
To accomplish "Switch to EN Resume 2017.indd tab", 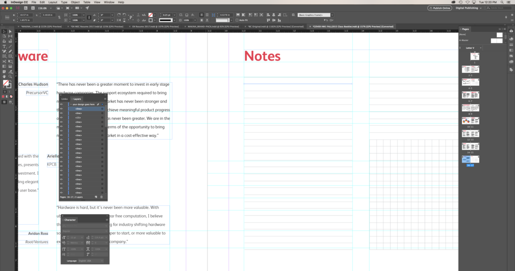I will click(x=155, y=26).
